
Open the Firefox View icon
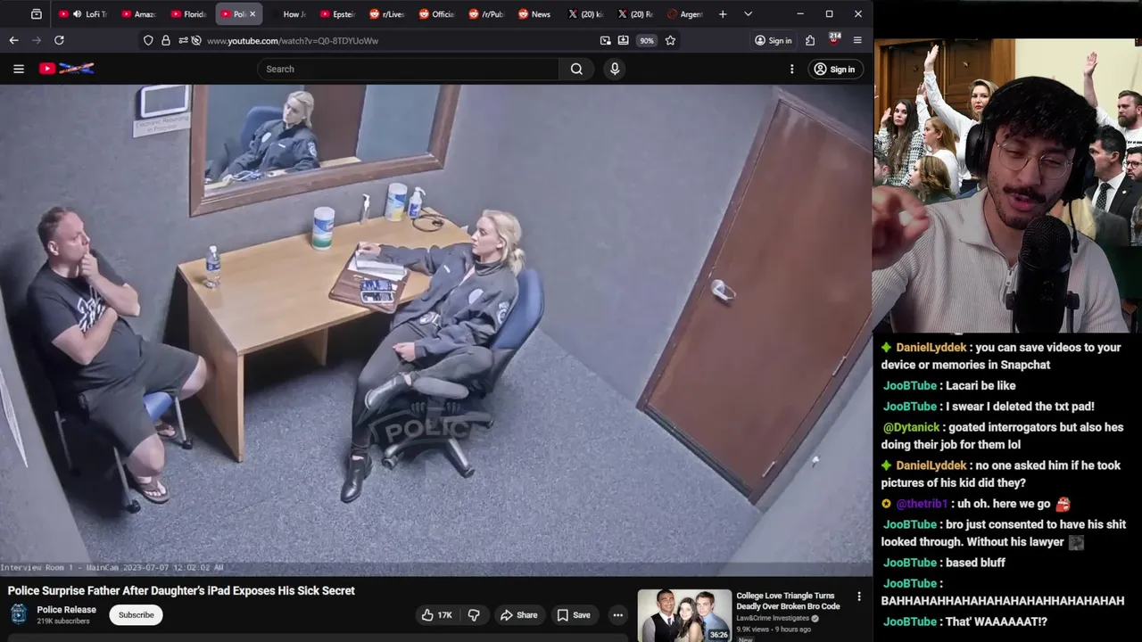coord(36,14)
